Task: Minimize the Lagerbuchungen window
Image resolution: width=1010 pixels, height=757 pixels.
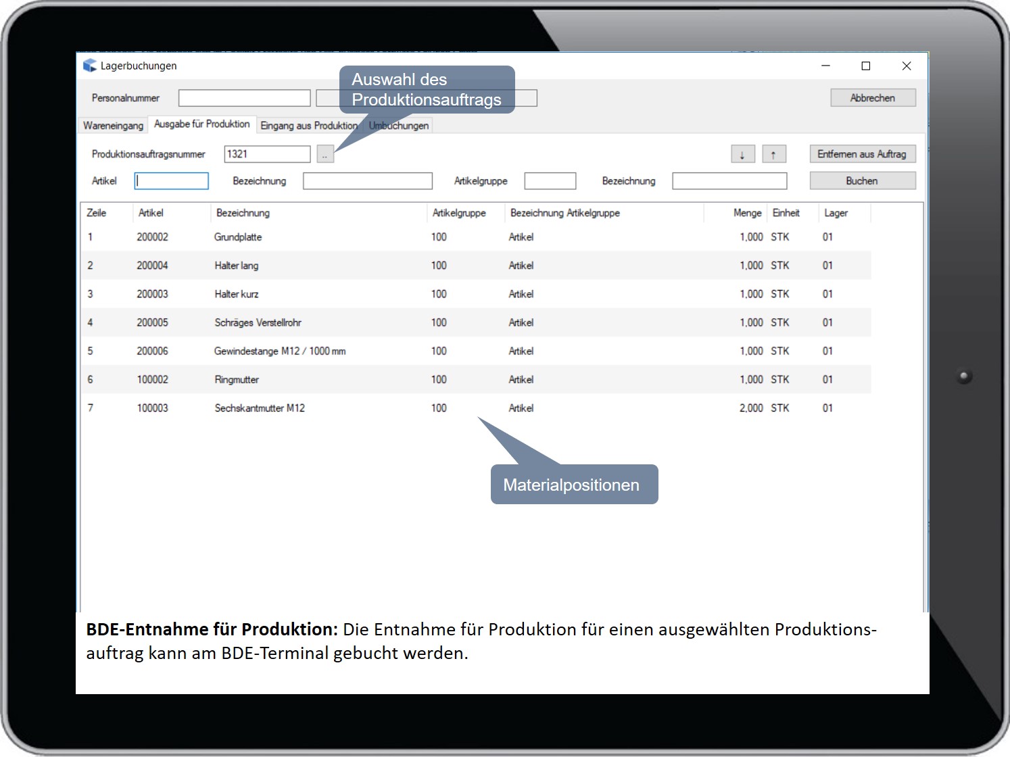Action: [825, 66]
